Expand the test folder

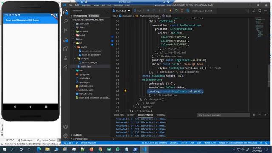(x=81, y=71)
